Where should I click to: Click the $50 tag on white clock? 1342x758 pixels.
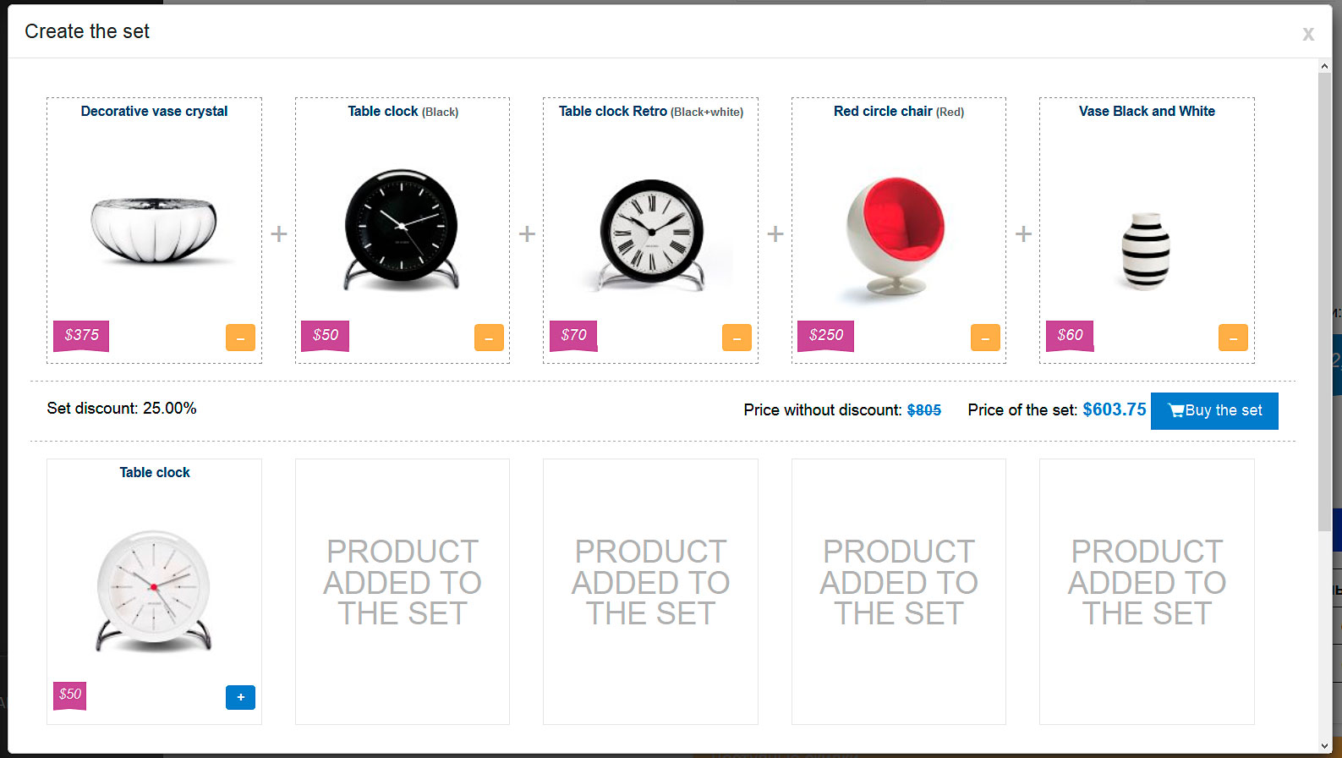(x=69, y=695)
